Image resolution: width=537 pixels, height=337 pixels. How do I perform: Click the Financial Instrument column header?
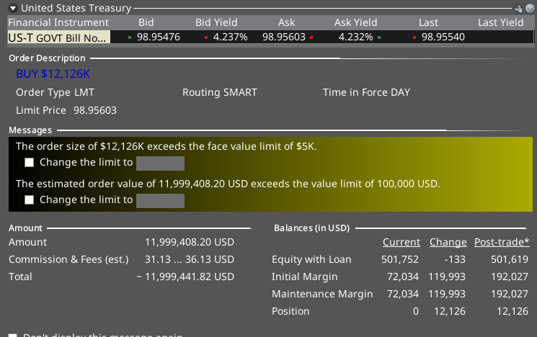point(58,22)
